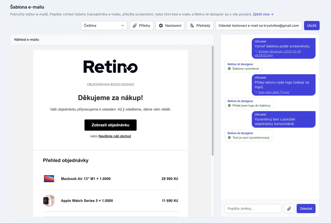
Task: Click Odeslat testovací e-mail na krystofee@gmail.com
Action: pos(258,25)
